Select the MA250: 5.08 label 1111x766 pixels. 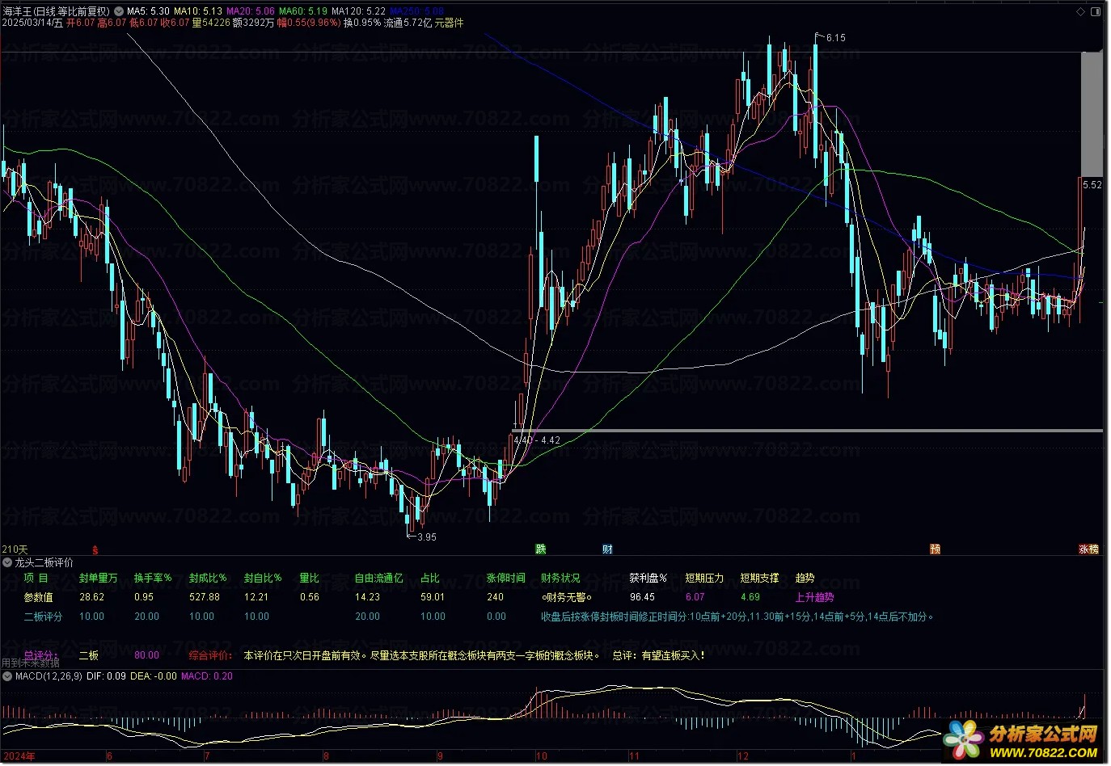(416, 12)
